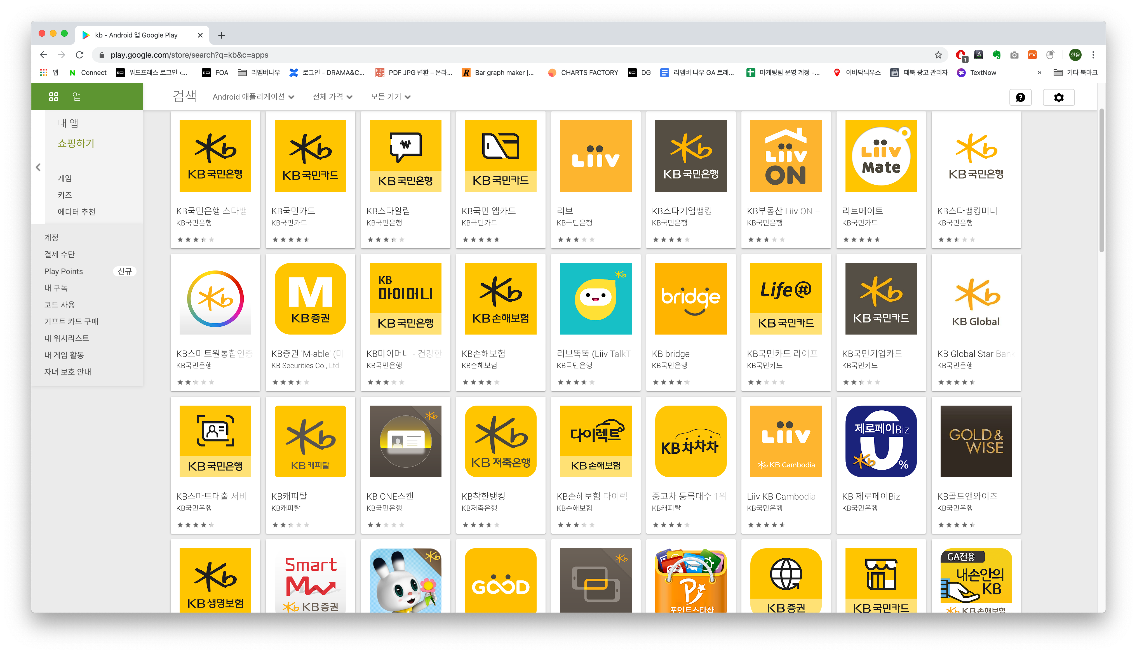Screen dimensions: 1137x654
Task: Open the KB마이머니 app icon
Action: coord(405,299)
